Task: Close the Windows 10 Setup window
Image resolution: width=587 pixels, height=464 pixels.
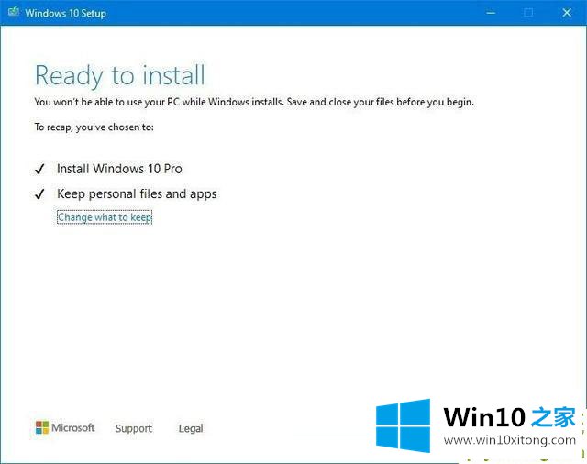Action: point(567,13)
